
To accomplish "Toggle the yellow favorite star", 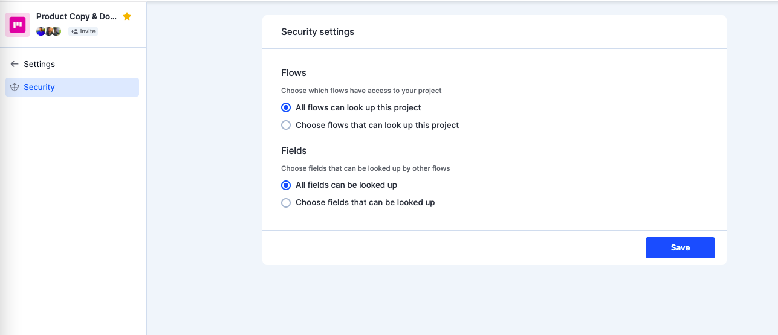I will point(127,17).
